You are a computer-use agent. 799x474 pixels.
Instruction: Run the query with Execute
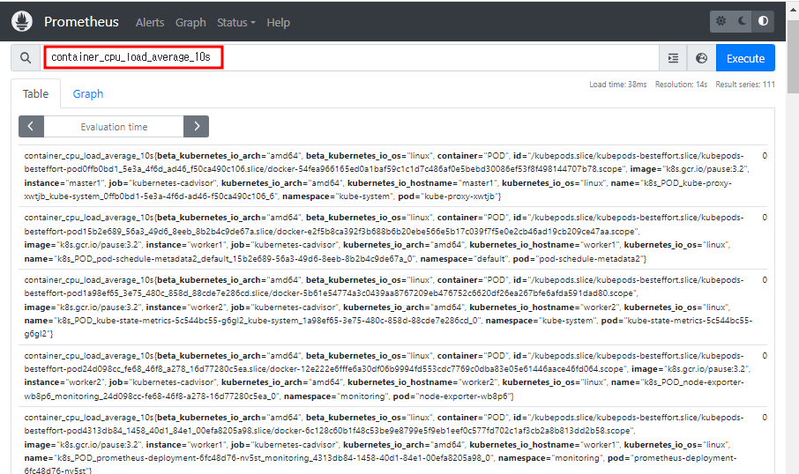(x=745, y=58)
